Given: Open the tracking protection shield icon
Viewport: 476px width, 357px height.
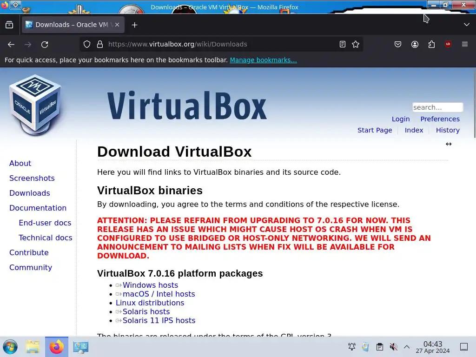Looking at the screenshot, I should coord(87,44).
